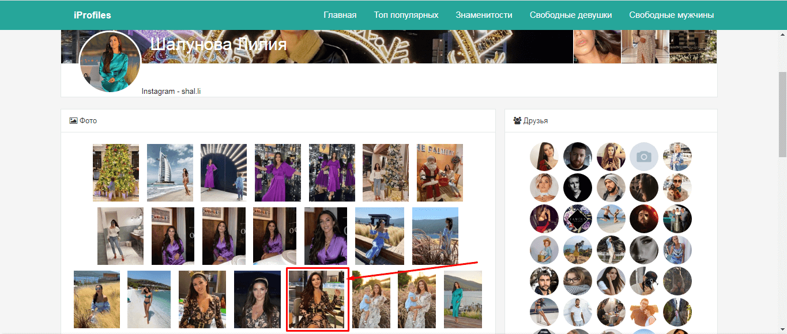
Task: Open blue dress photo behind pampas grass
Action: pyautogui.click(x=435, y=236)
